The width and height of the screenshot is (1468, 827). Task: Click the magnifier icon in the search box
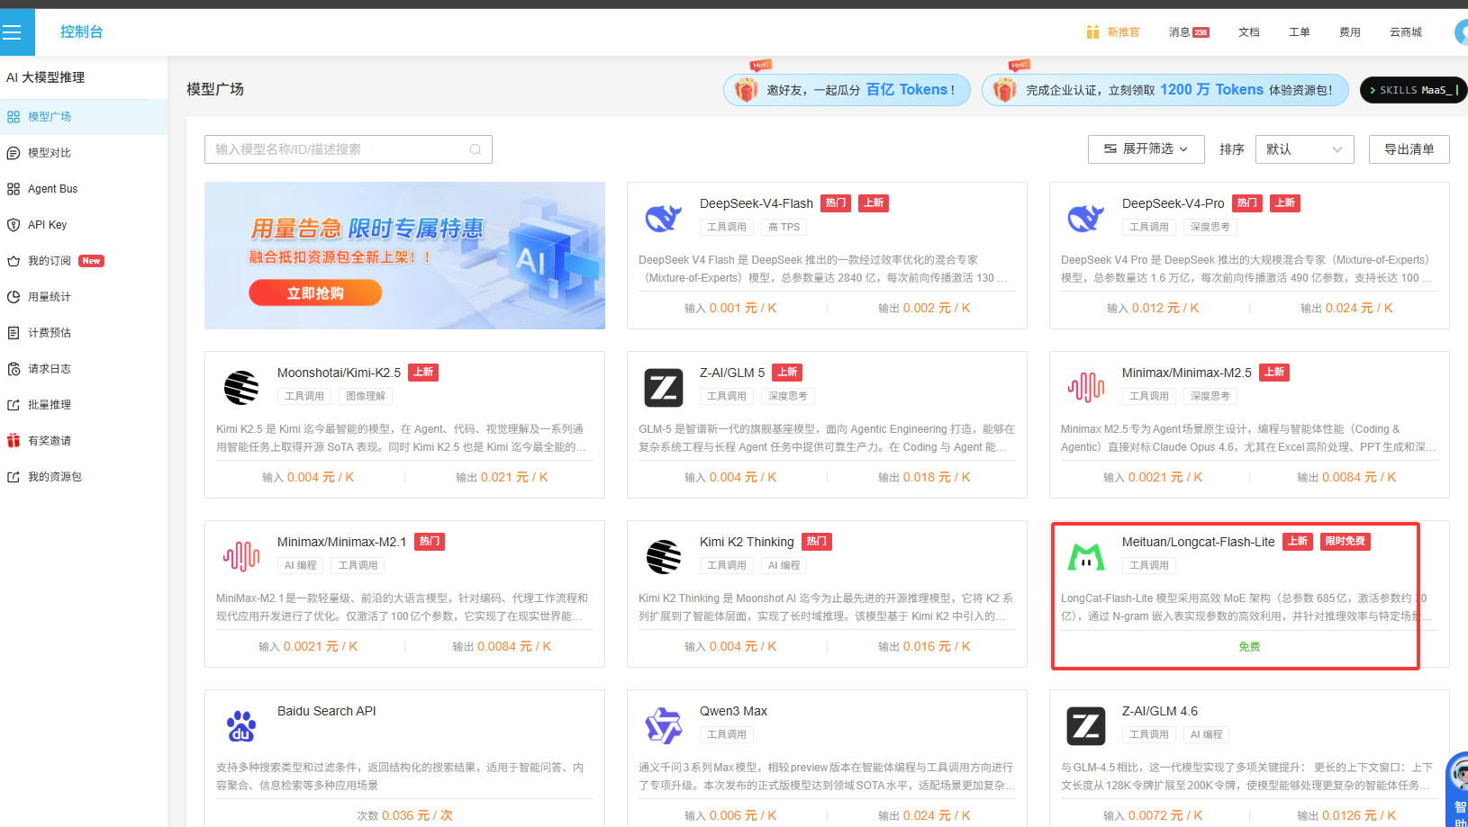[476, 149]
